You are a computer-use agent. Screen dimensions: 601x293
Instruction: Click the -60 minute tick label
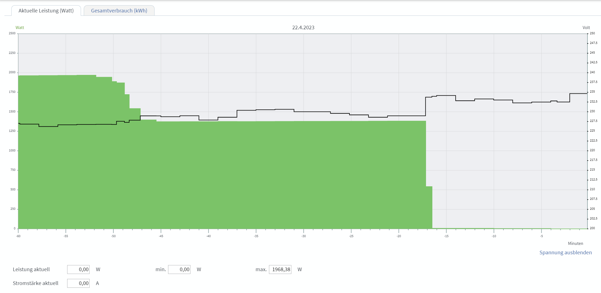click(18, 236)
